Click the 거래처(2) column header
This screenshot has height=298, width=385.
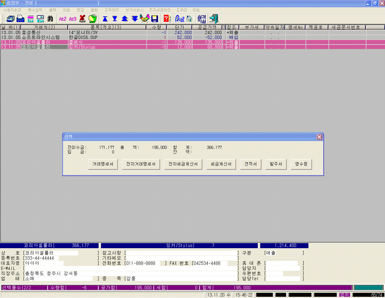(44, 27)
